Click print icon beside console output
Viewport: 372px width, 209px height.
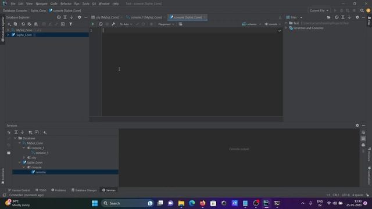(x=363, y=145)
